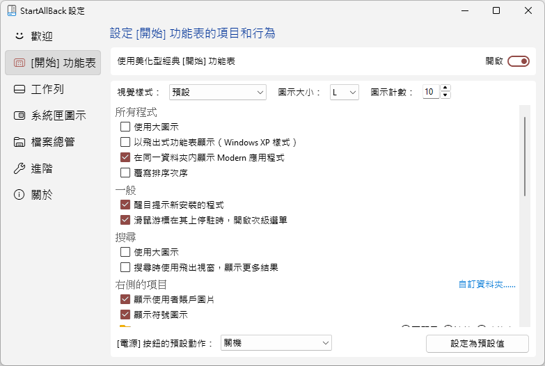Click the 工作列 taskbar icon
Viewport: 545px width, 366px height.
19,89
